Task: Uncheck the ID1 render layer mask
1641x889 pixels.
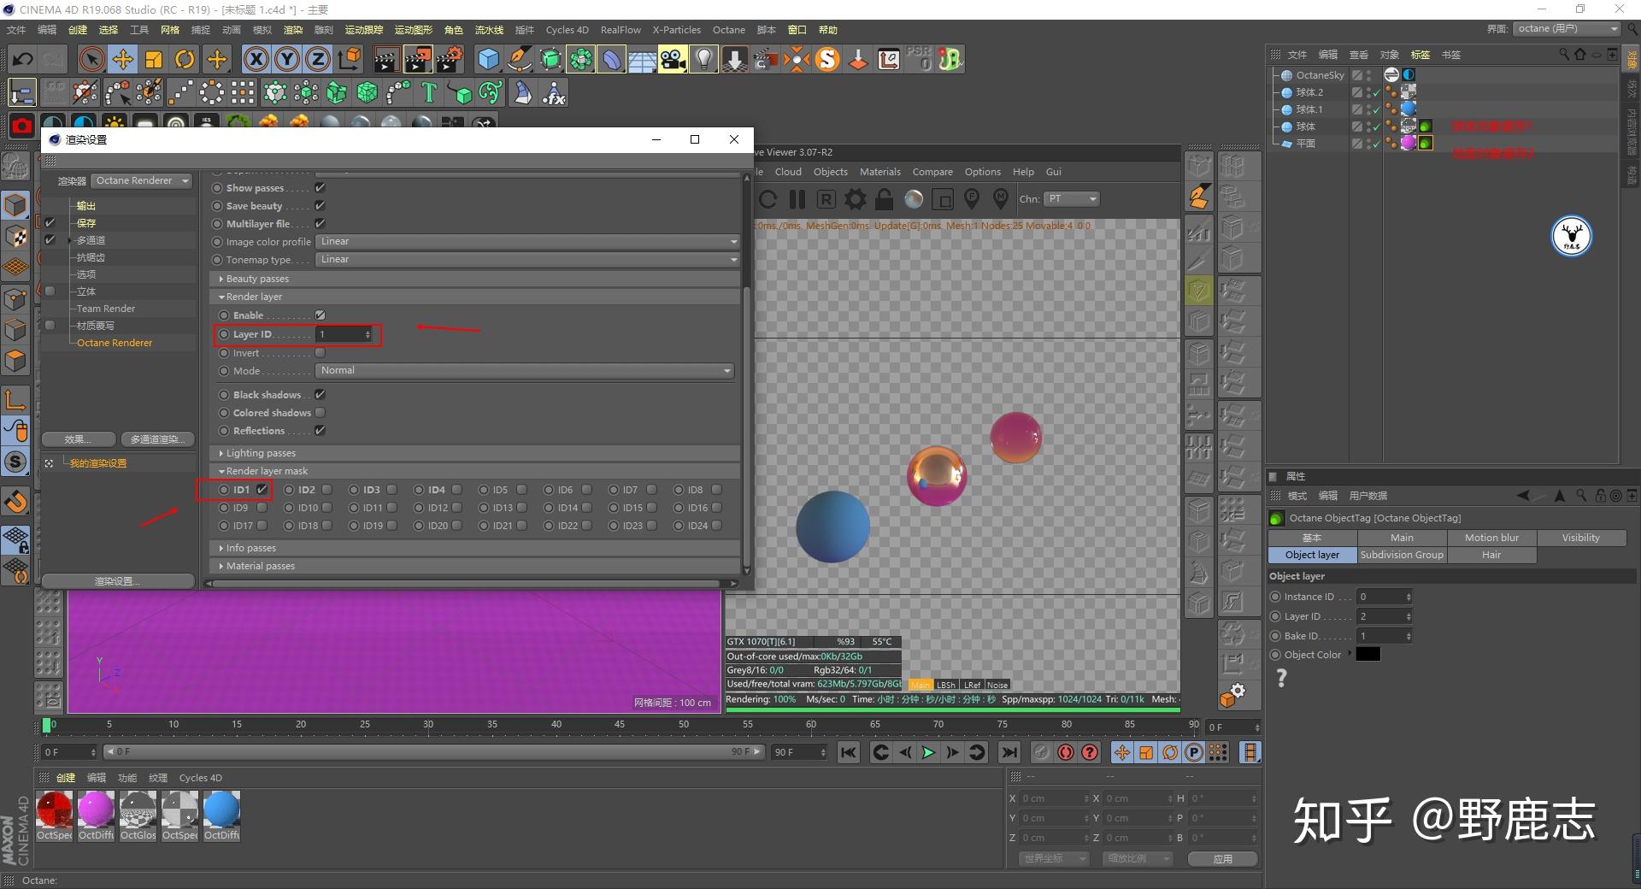Action: 262,490
